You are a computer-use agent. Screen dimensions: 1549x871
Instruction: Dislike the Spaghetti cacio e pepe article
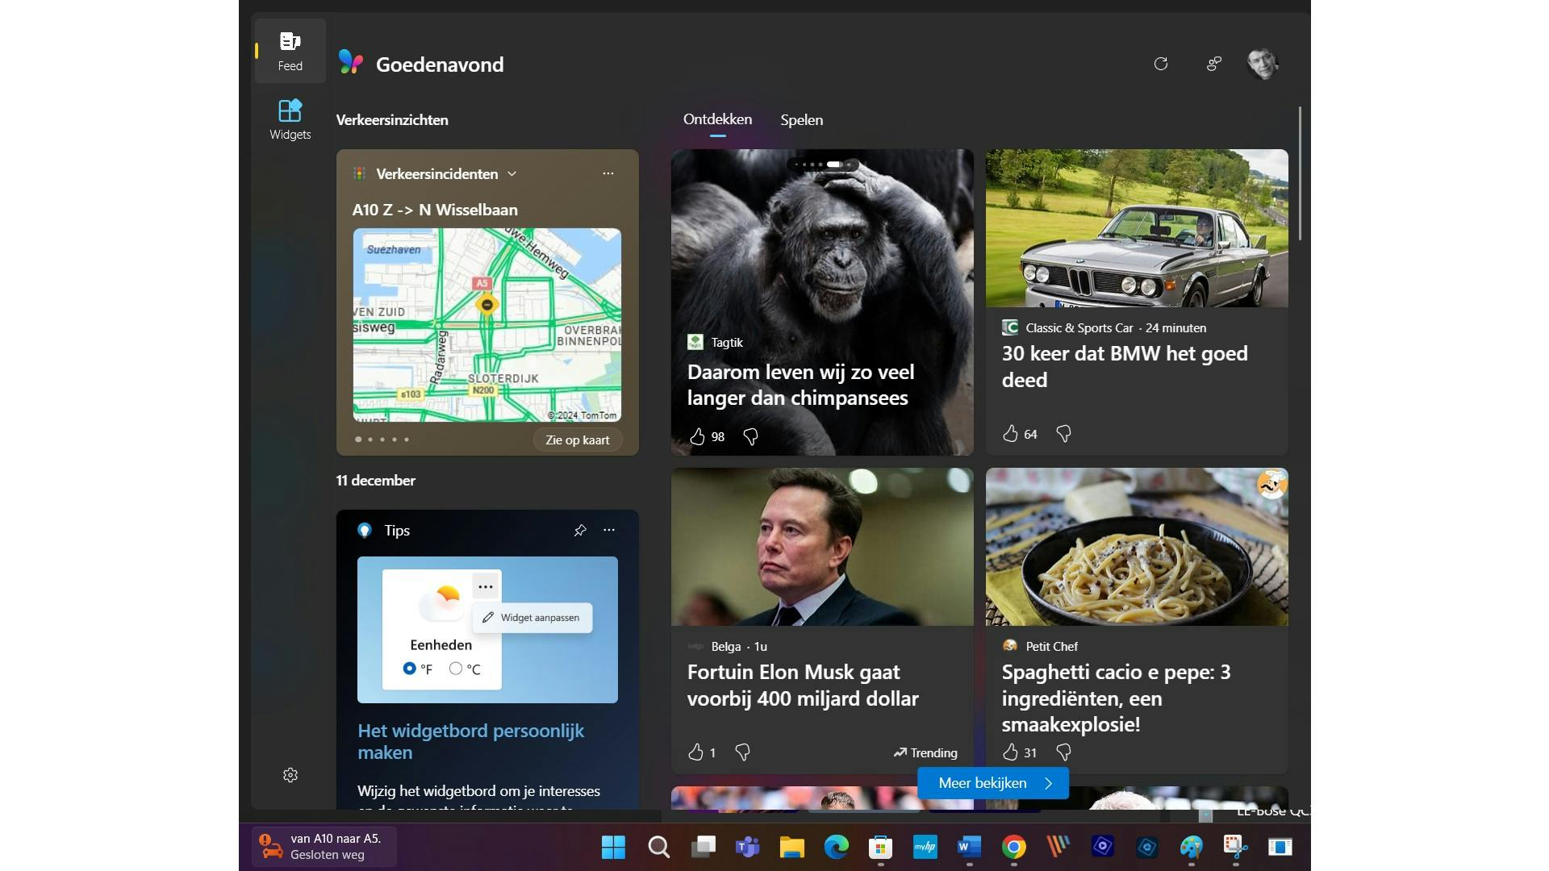click(x=1063, y=752)
